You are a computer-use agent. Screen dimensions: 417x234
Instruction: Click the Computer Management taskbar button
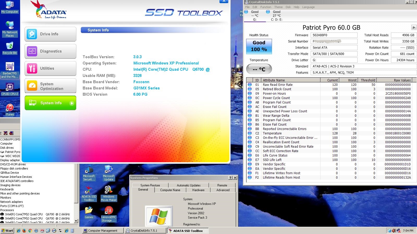[102, 231]
